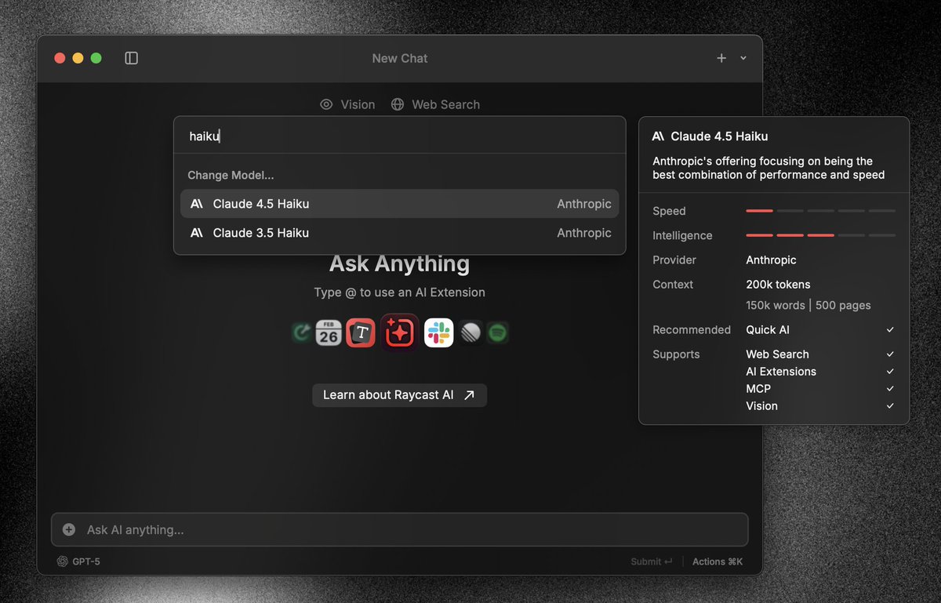Screen dimensions: 941x603
Task: Click the 200k tokens context value
Action: tap(778, 285)
